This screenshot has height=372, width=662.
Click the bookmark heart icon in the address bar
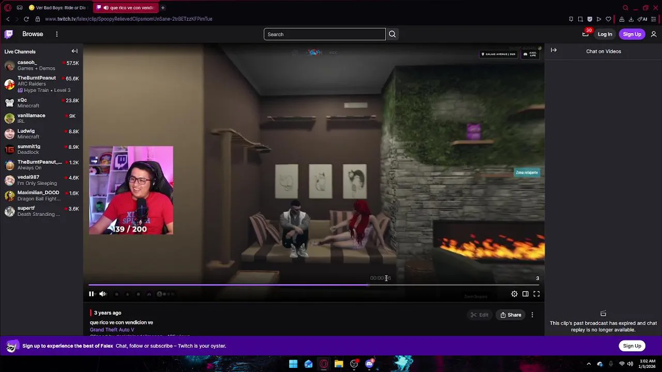tap(609, 19)
